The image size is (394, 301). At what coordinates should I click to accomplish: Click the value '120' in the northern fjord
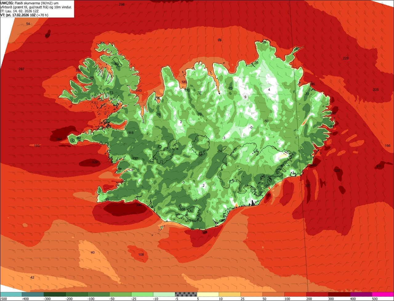pos(184,82)
